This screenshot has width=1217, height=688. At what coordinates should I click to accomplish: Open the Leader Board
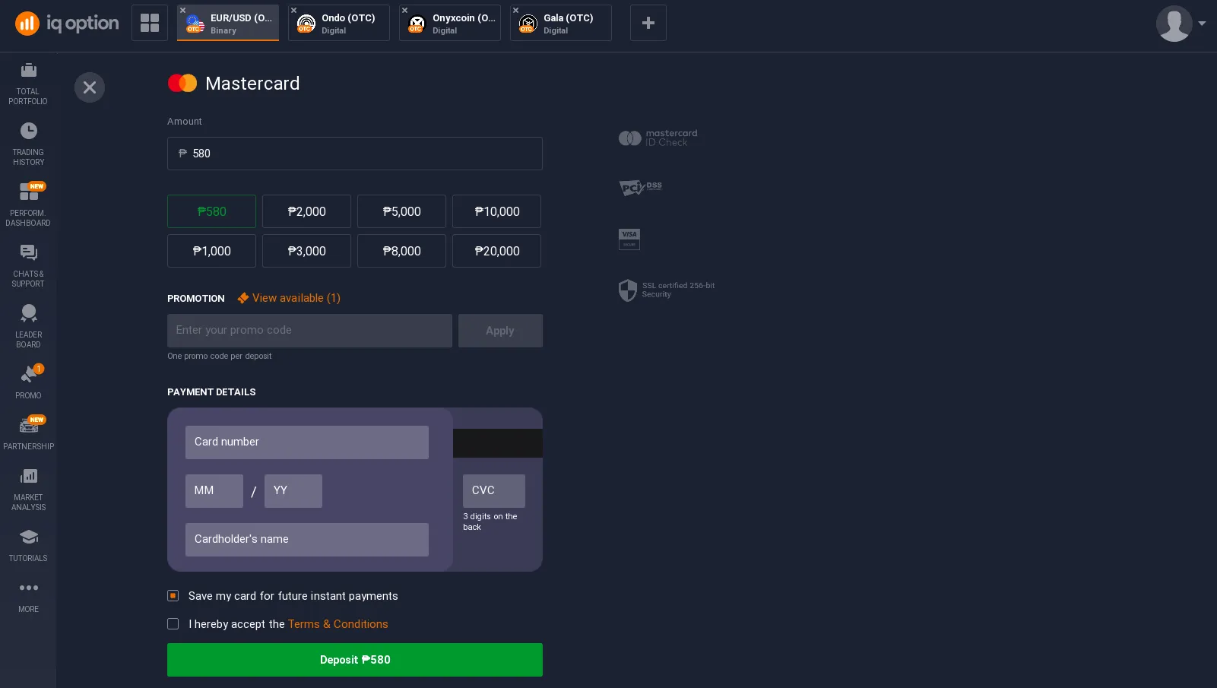pos(28,326)
